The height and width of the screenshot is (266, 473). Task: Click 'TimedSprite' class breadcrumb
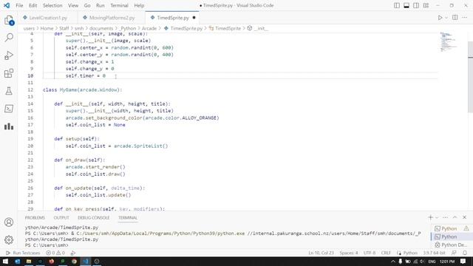(228, 28)
